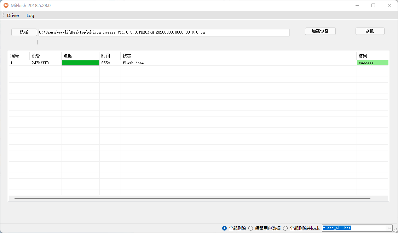Viewport: 398px width, 233px height.
Task: Click the 编号 column header
Action: [19, 56]
